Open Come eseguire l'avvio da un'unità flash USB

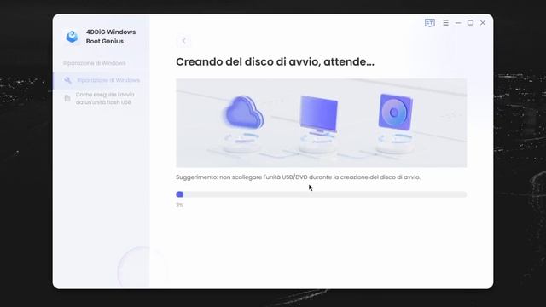(x=105, y=99)
